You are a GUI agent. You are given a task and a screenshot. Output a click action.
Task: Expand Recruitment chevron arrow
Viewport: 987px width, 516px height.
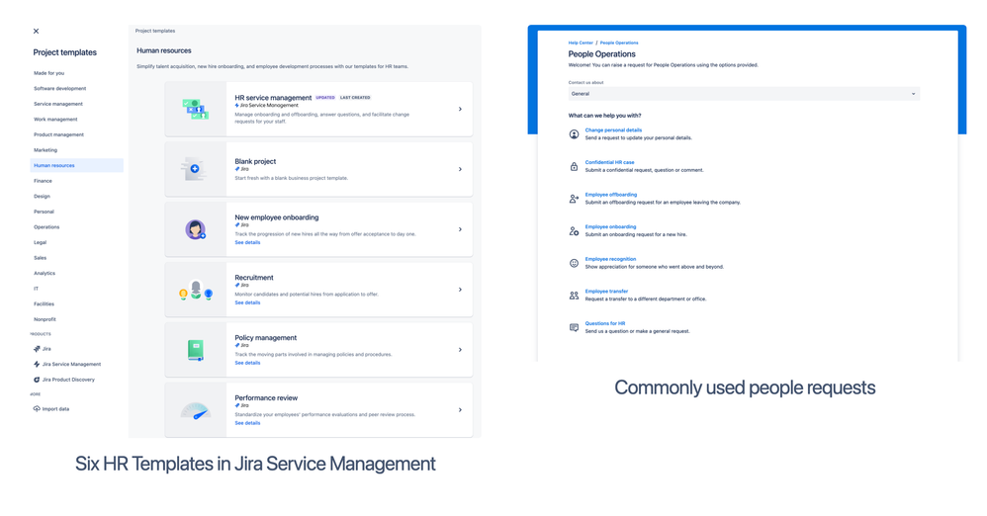[x=460, y=290]
